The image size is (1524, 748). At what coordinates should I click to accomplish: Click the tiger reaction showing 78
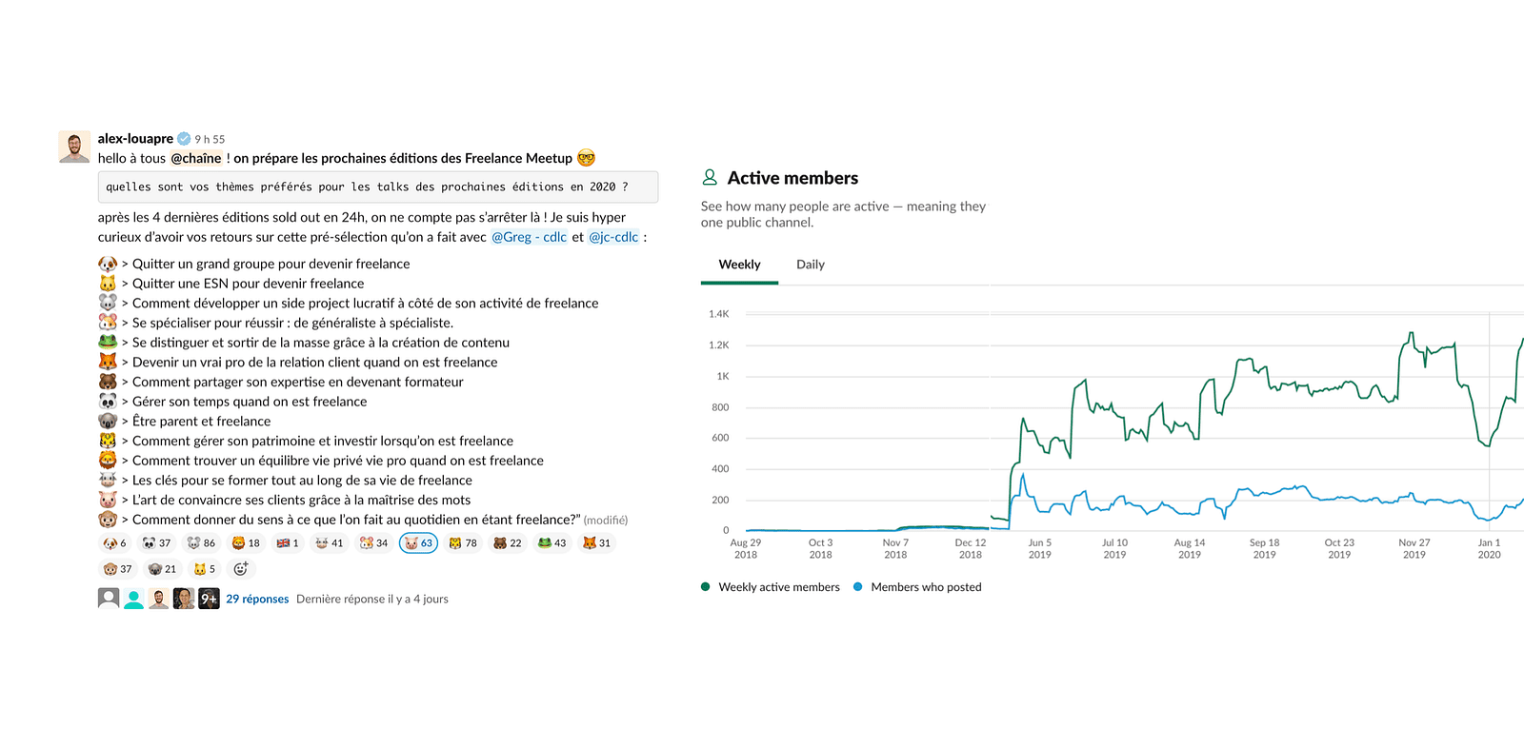pos(463,543)
